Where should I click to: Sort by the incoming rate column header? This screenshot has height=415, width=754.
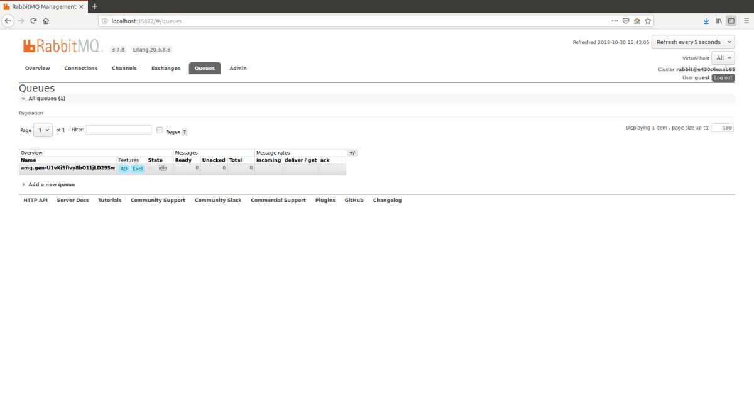click(269, 160)
